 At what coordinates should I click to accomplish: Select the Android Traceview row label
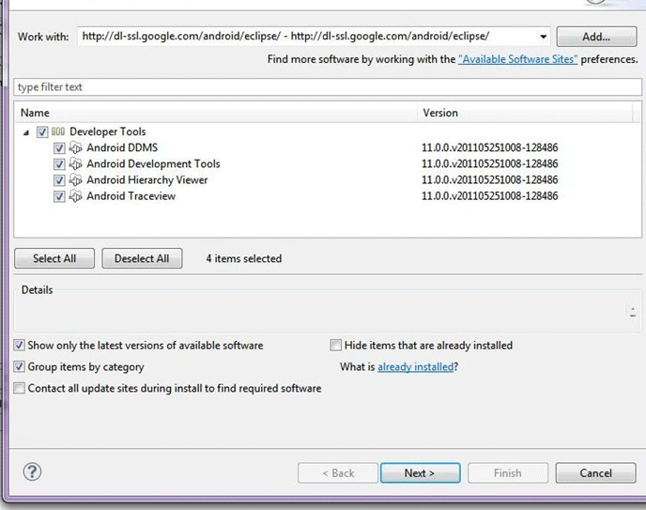coord(131,196)
